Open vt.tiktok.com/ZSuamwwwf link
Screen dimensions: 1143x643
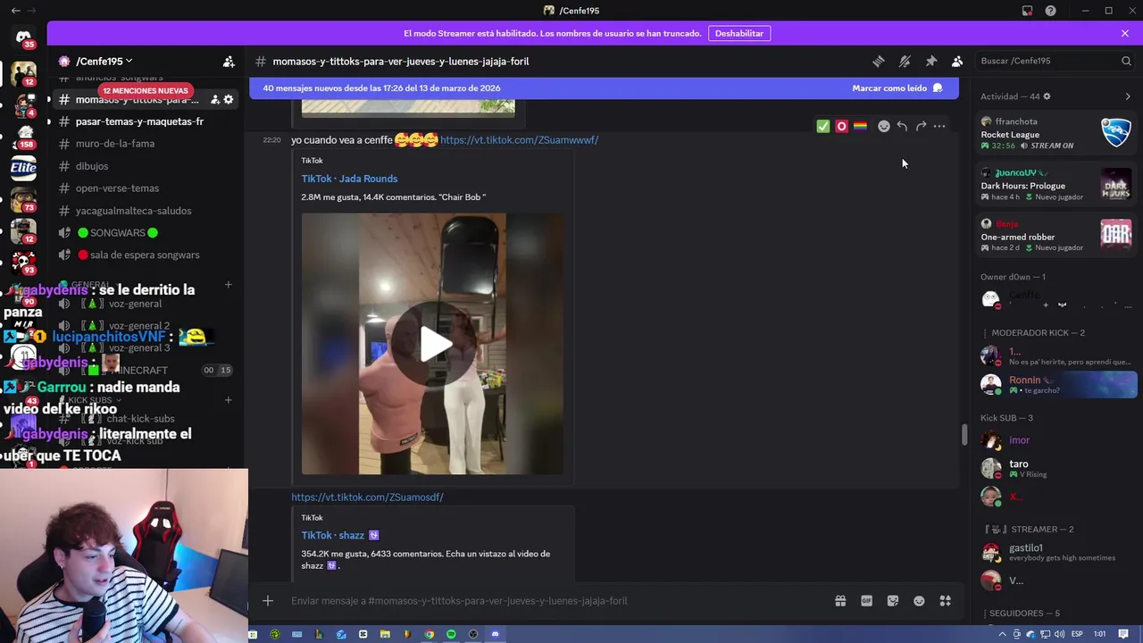[519, 140]
